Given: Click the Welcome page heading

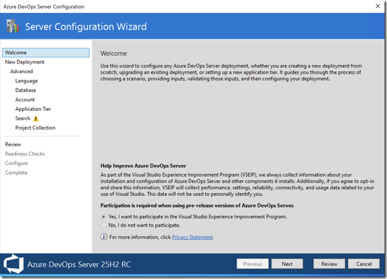Looking at the screenshot, I should pyautogui.click(x=113, y=53).
